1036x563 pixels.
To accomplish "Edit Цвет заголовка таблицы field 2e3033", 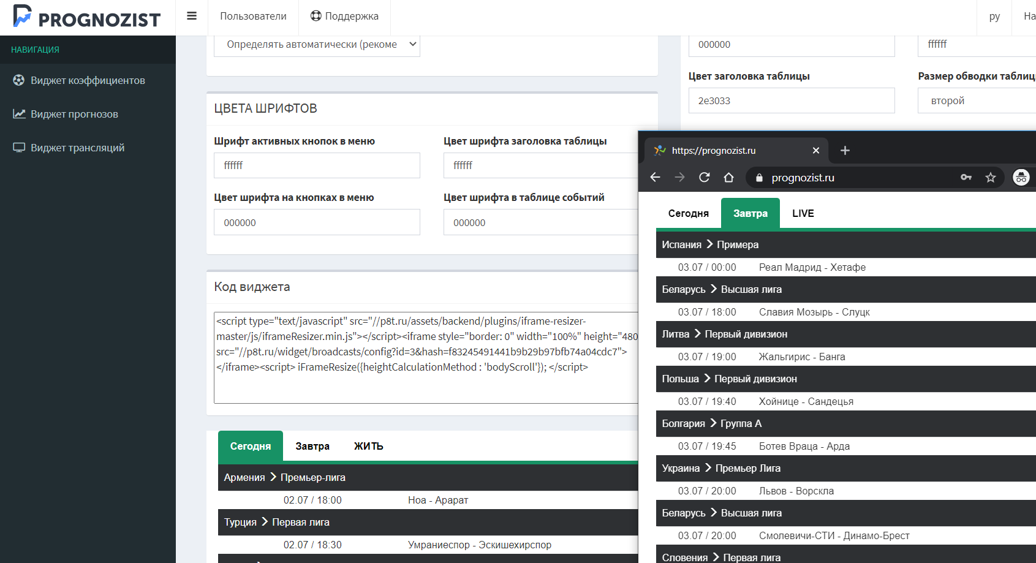I will pos(792,100).
